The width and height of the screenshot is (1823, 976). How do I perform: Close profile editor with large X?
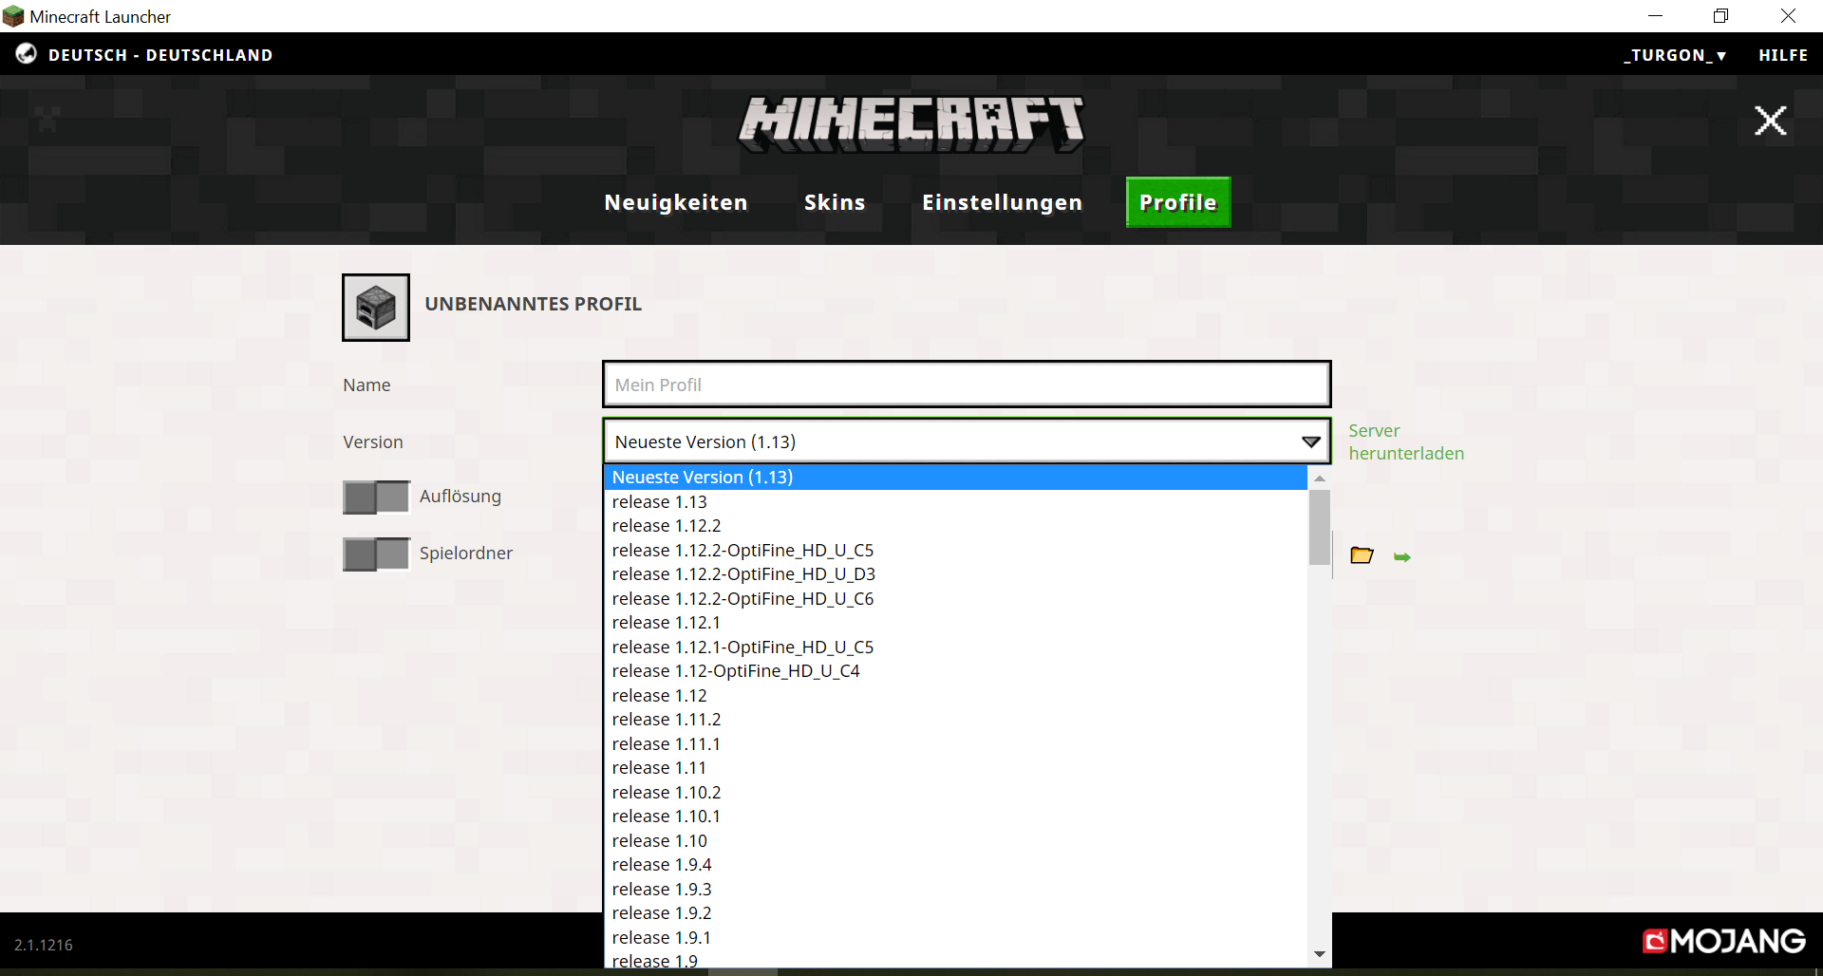pyautogui.click(x=1770, y=121)
